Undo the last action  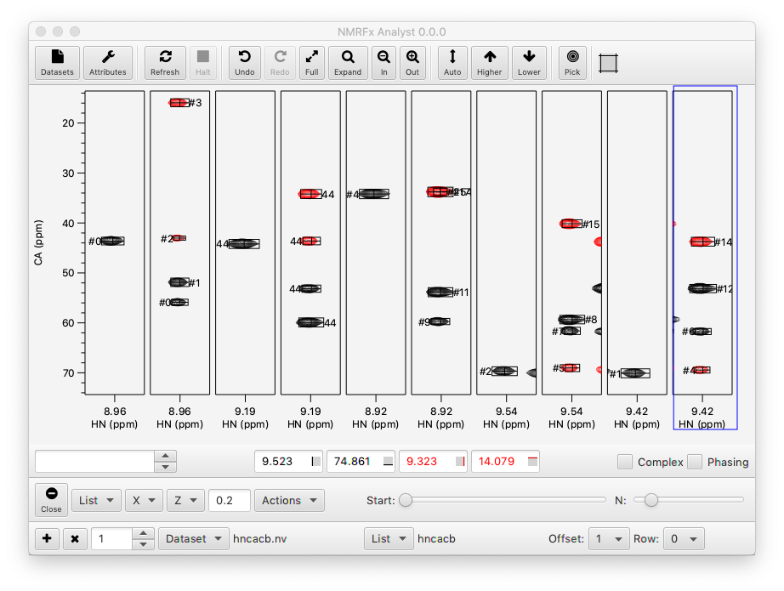tap(245, 62)
